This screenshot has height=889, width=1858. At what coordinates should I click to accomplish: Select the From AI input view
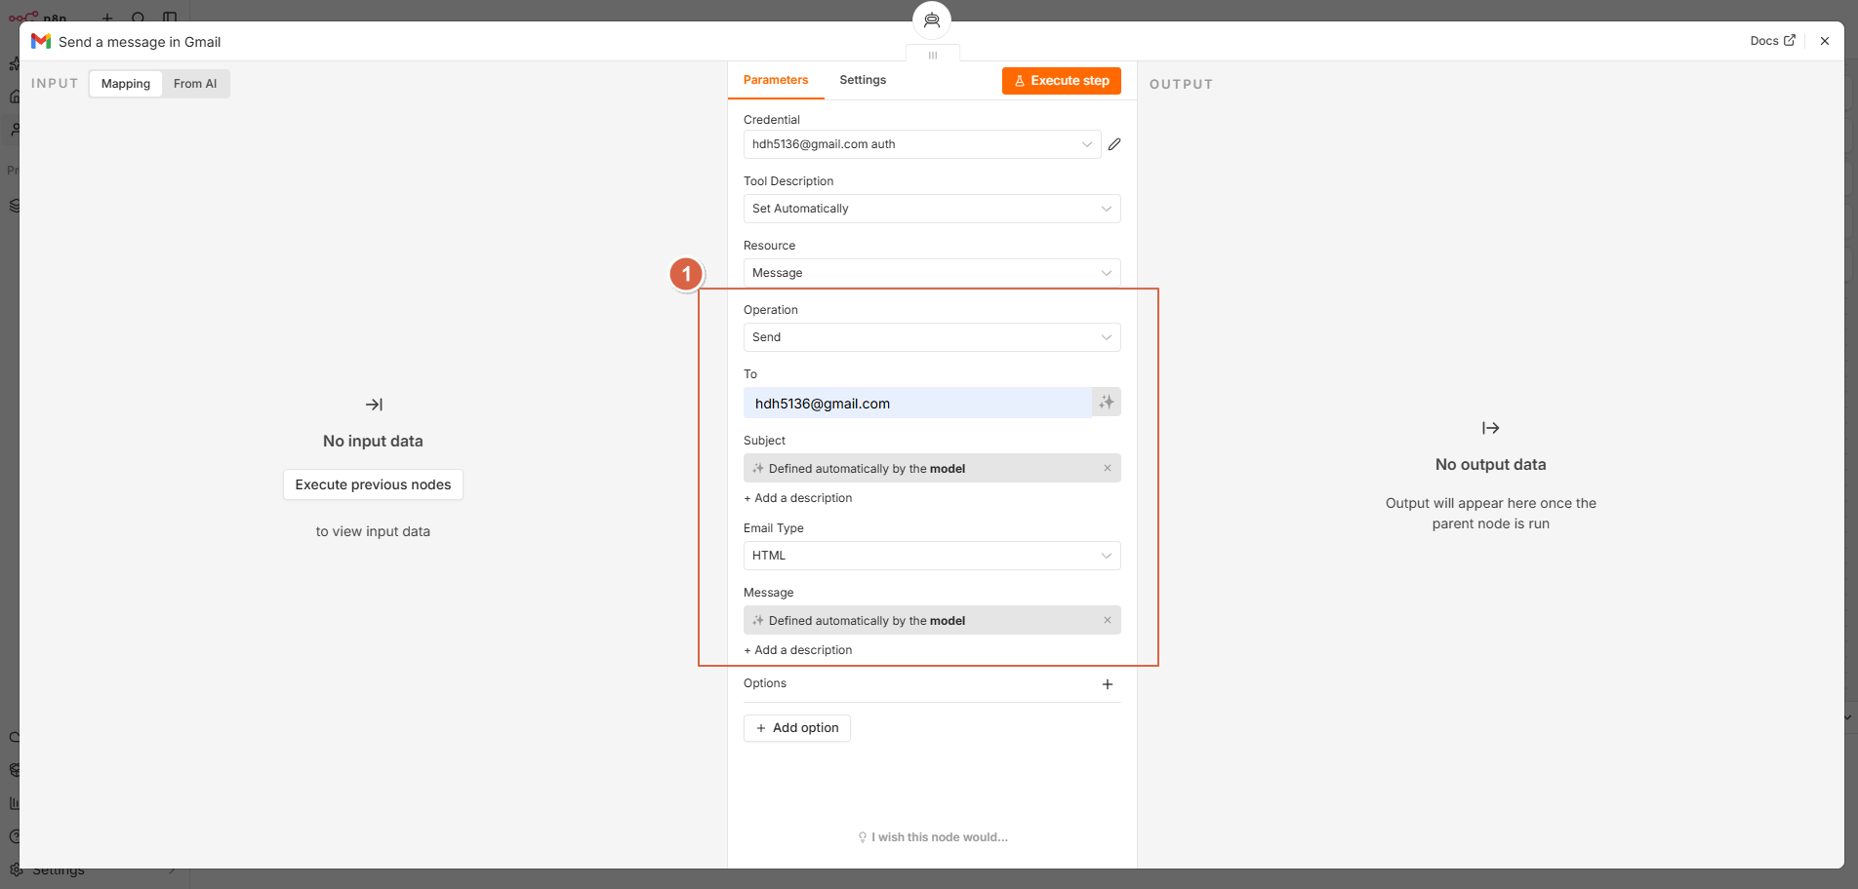[x=195, y=84]
